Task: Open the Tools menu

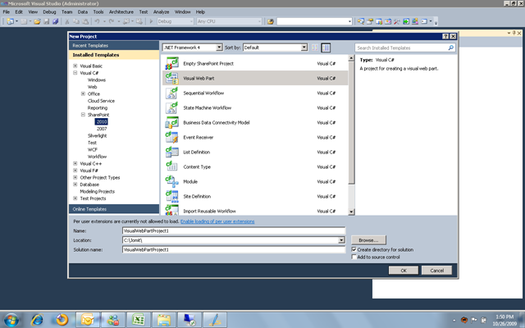Action: click(98, 11)
